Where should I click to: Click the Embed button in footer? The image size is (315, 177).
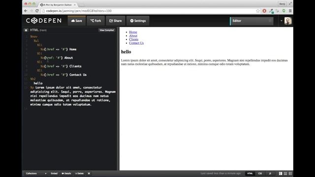click(x=54, y=174)
